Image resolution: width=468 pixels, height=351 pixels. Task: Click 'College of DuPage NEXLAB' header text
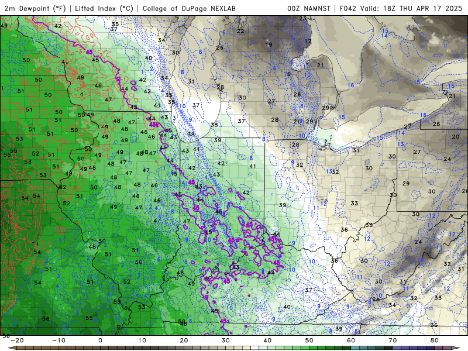click(189, 8)
